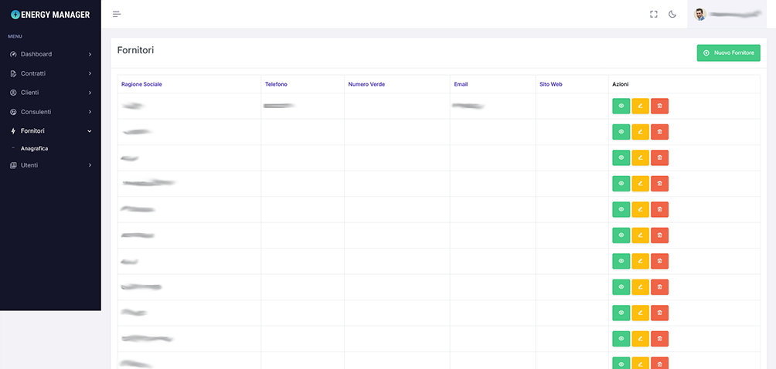The height and width of the screenshot is (369, 776).
Task: Delete the fourth supplier row with the red trash
Action: [660, 184]
